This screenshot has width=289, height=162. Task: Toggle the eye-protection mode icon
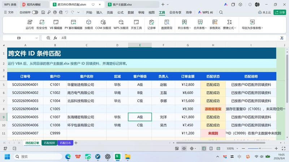pos(184,148)
